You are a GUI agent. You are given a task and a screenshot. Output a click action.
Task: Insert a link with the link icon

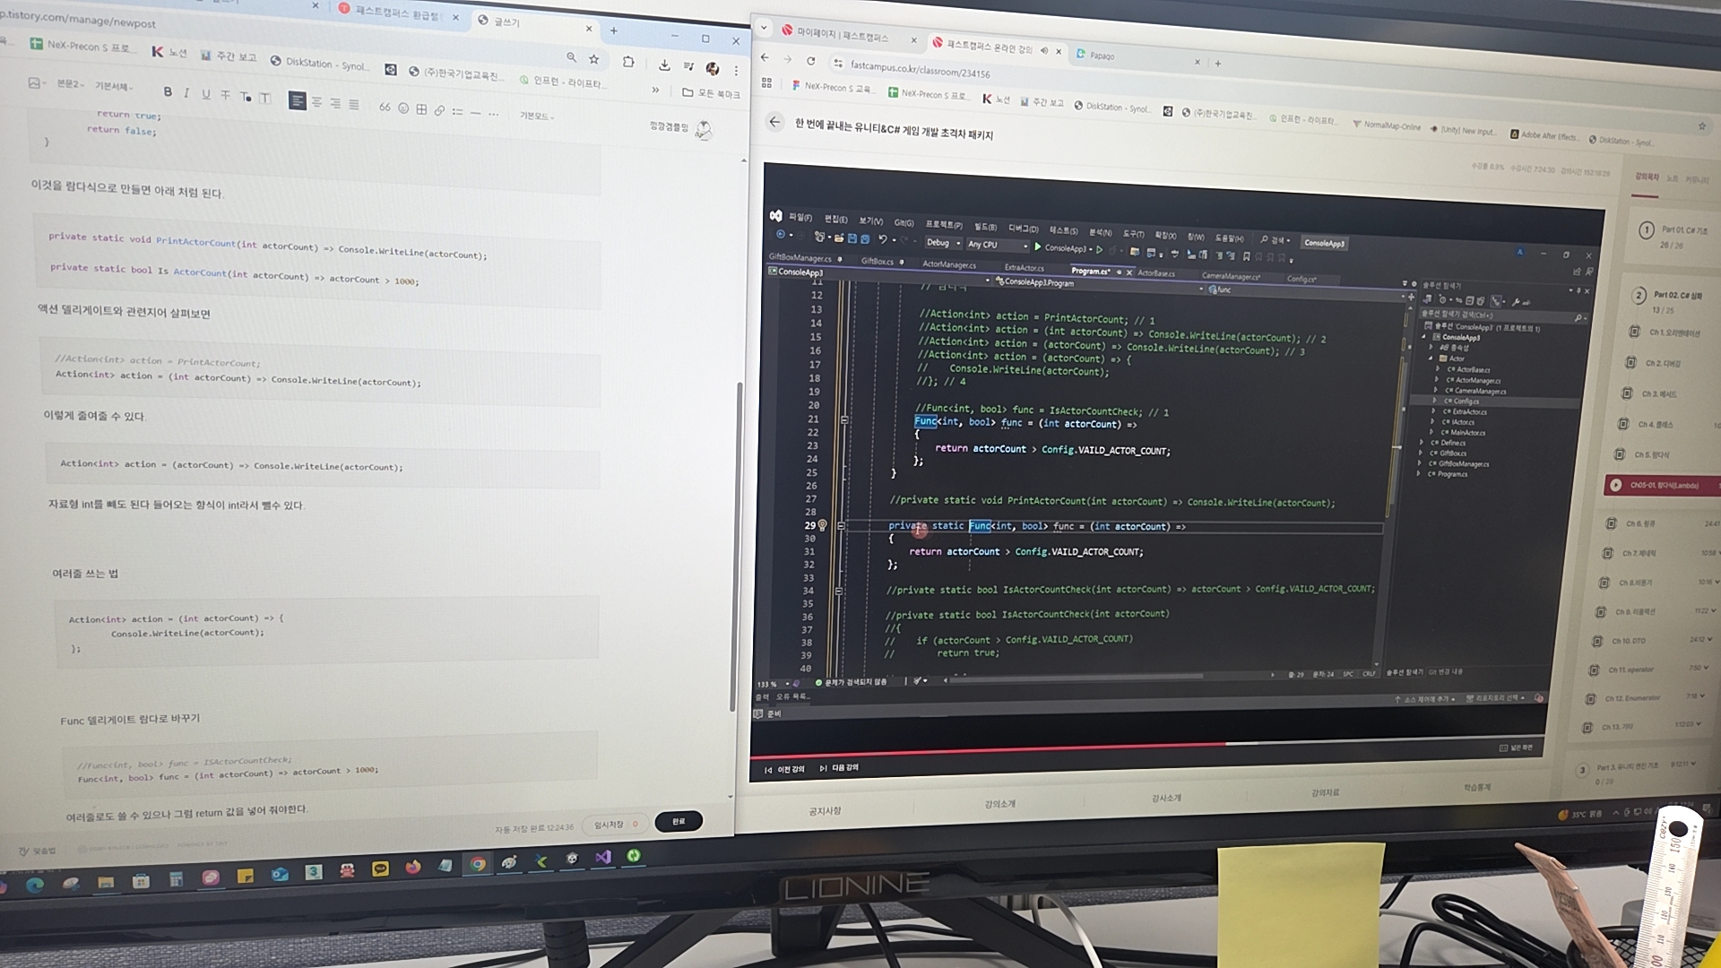[x=439, y=110]
